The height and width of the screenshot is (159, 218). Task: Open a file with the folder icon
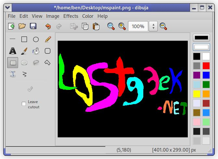(22, 26)
